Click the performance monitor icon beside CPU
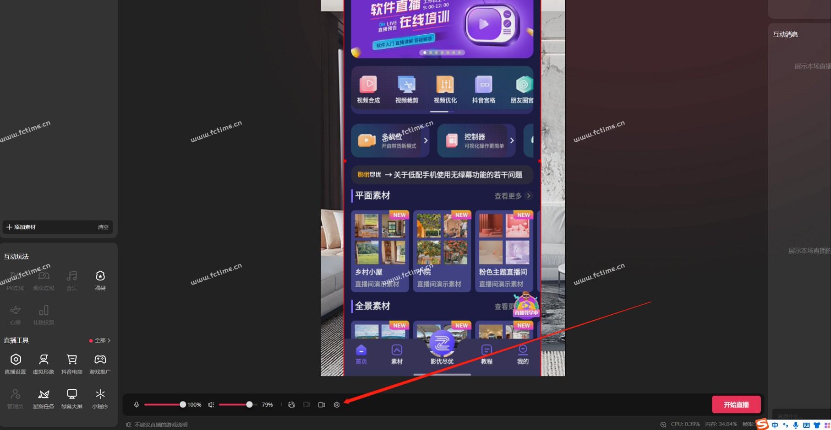 [x=663, y=425]
